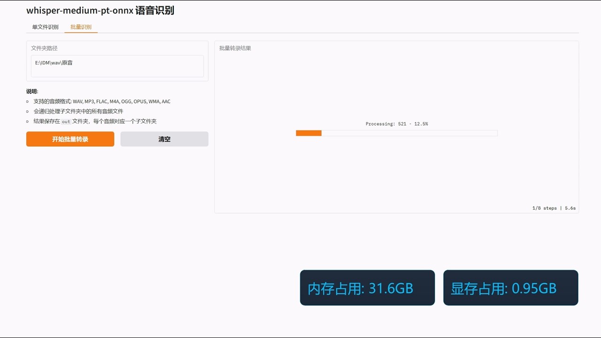The width and height of the screenshot is (601, 338).
Task: Start transcription with 开始批量转录 button
Action: (x=70, y=139)
